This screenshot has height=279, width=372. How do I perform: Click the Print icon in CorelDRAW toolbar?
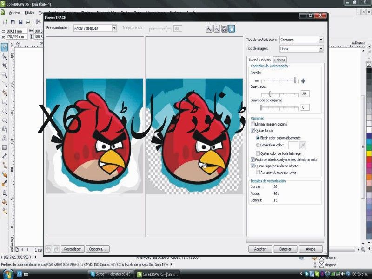(x=28, y=22)
